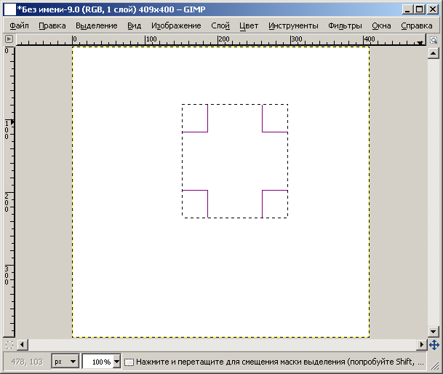Open the Слой menu
The height and width of the screenshot is (374, 443).
pyautogui.click(x=220, y=25)
